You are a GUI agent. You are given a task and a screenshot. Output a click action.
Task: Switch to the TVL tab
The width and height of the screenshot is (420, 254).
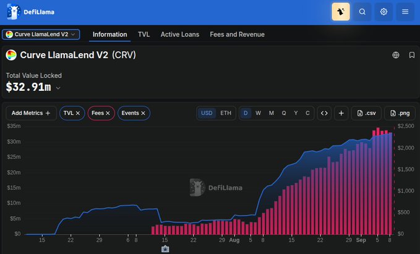[144, 34]
